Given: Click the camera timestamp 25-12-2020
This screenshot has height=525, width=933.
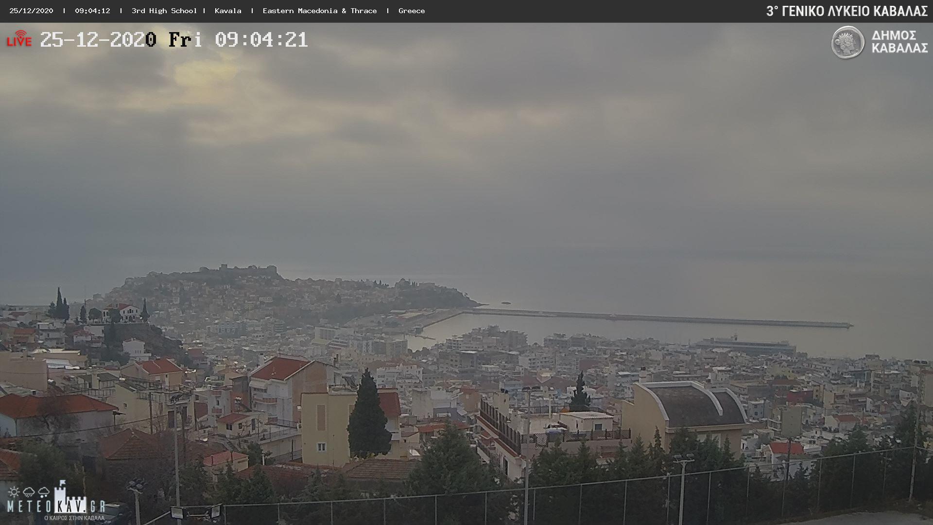Looking at the screenshot, I should (98, 39).
